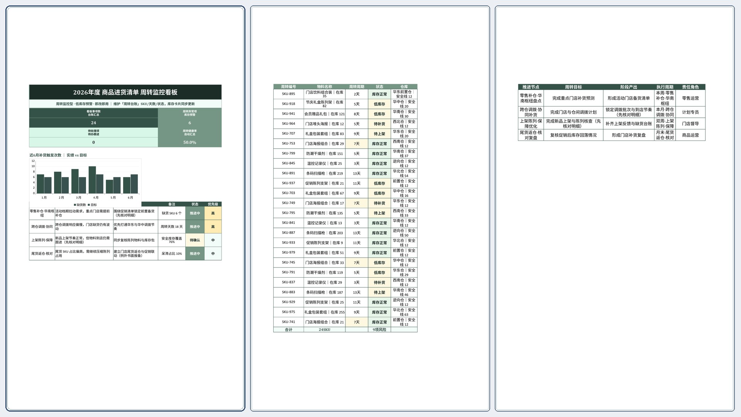Click the 商品运营 role cell

tap(690, 135)
